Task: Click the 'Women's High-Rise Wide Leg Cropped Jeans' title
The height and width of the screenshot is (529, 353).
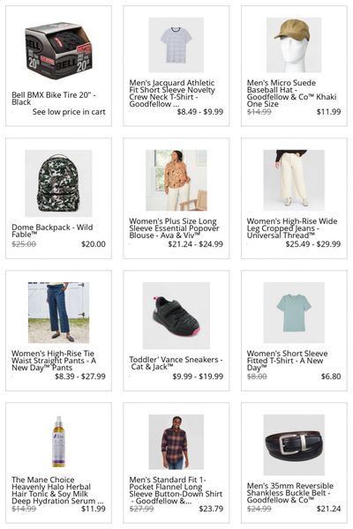Action: (x=292, y=228)
